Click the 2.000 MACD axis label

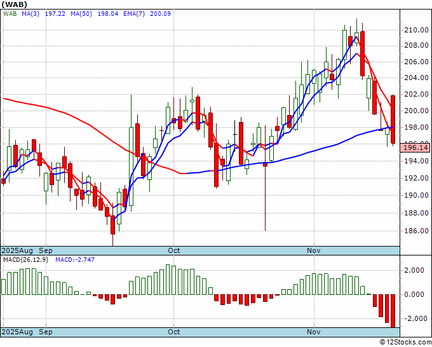[414, 270]
